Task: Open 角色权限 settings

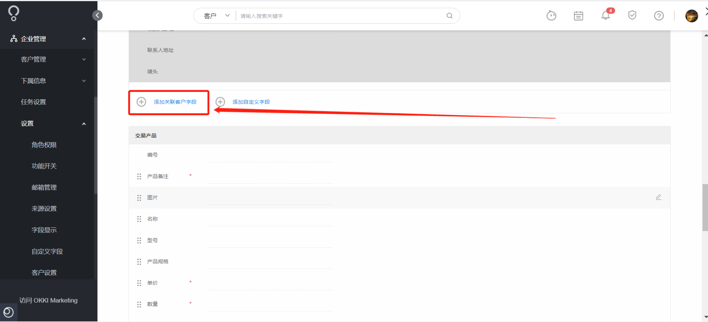Action: [44, 145]
